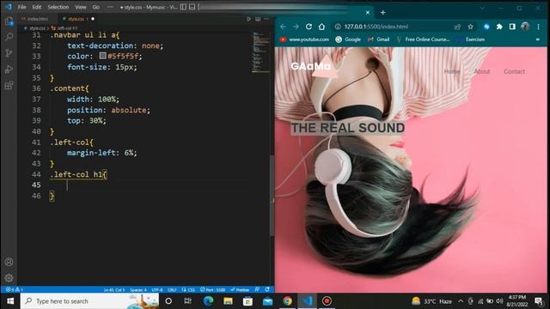Open the Chrome profile avatar
The image size is (550, 309).
coord(525,27)
